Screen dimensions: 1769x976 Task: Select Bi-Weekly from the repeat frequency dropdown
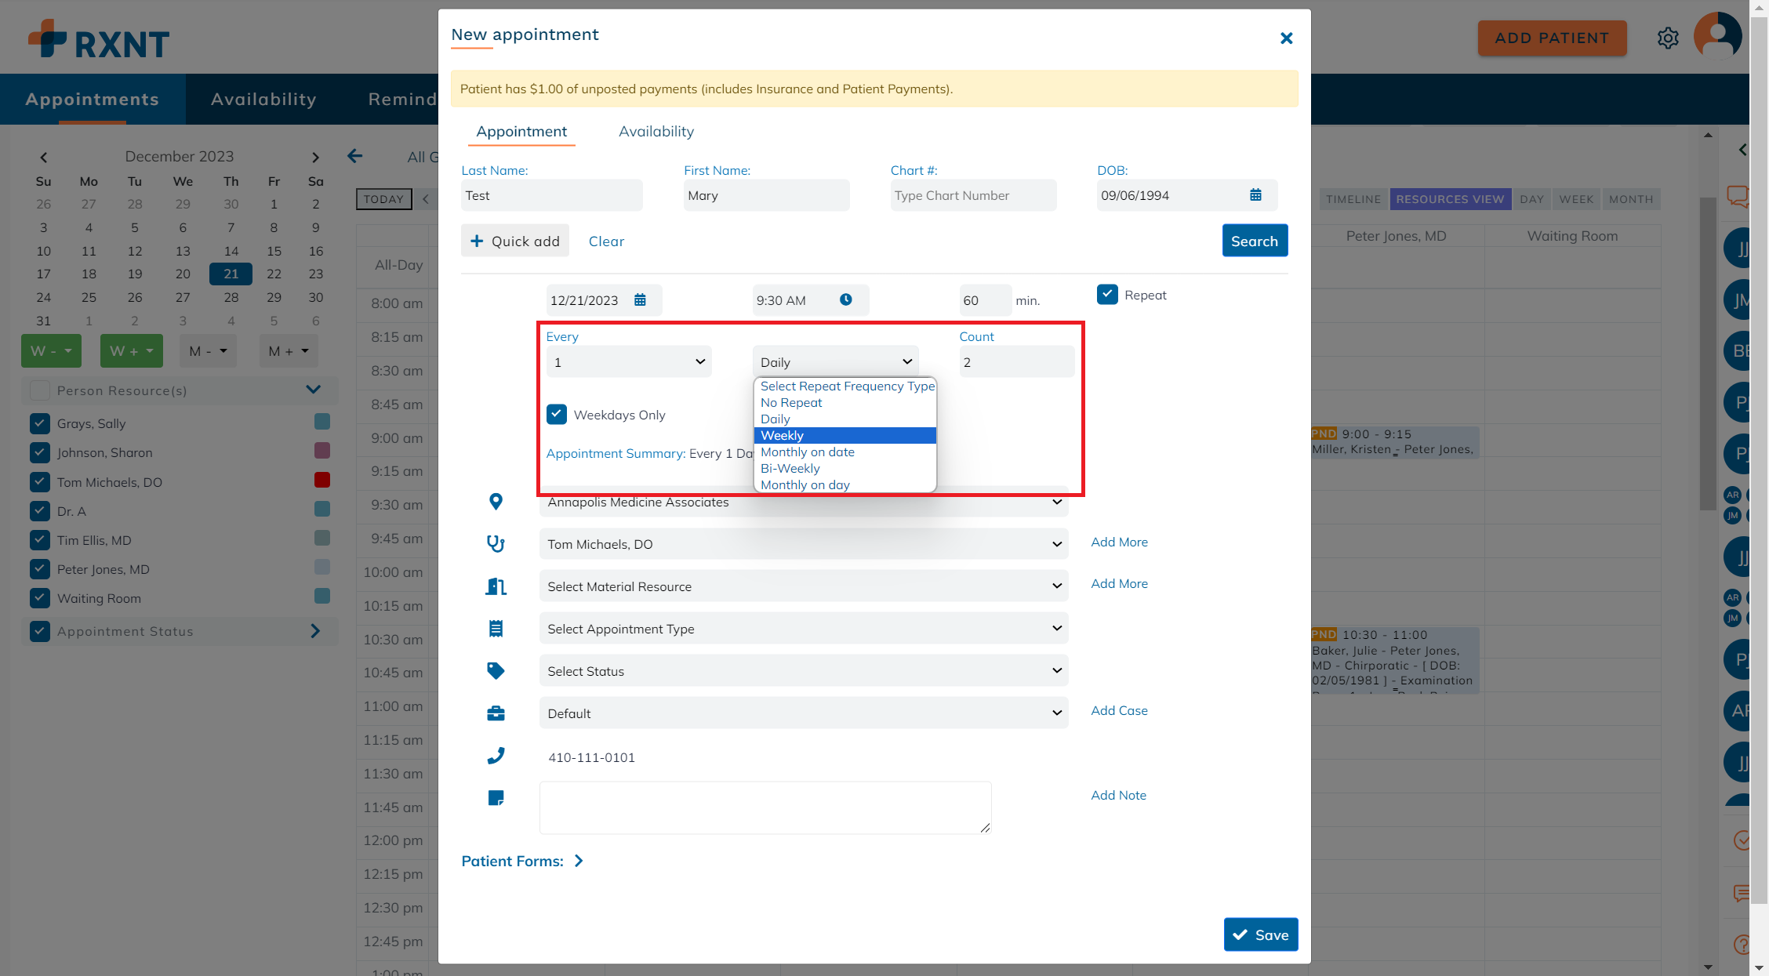tap(790, 468)
